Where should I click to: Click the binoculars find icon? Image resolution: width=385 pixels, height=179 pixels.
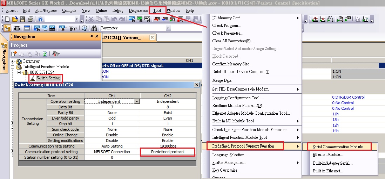94,28
